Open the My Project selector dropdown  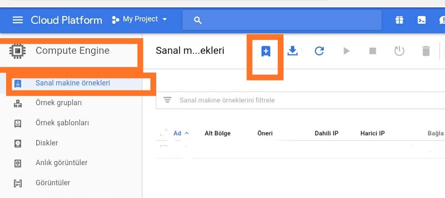[140, 19]
